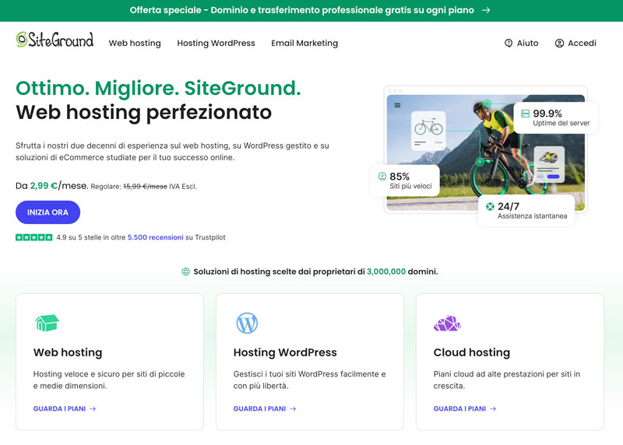Click the Aiuto help question-mark icon
The image size is (623, 445).
509,43
